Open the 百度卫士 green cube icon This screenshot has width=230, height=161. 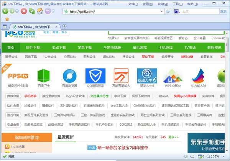(x=44, y=76)
